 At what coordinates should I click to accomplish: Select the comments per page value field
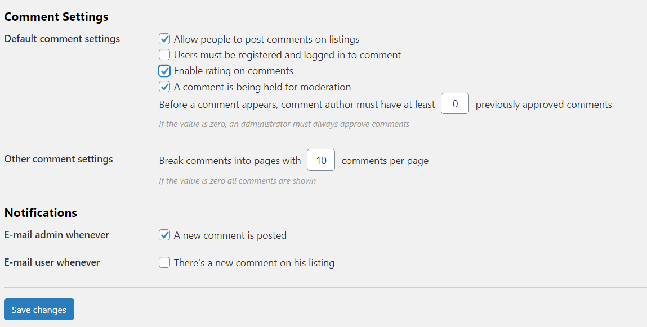point(320,160)
